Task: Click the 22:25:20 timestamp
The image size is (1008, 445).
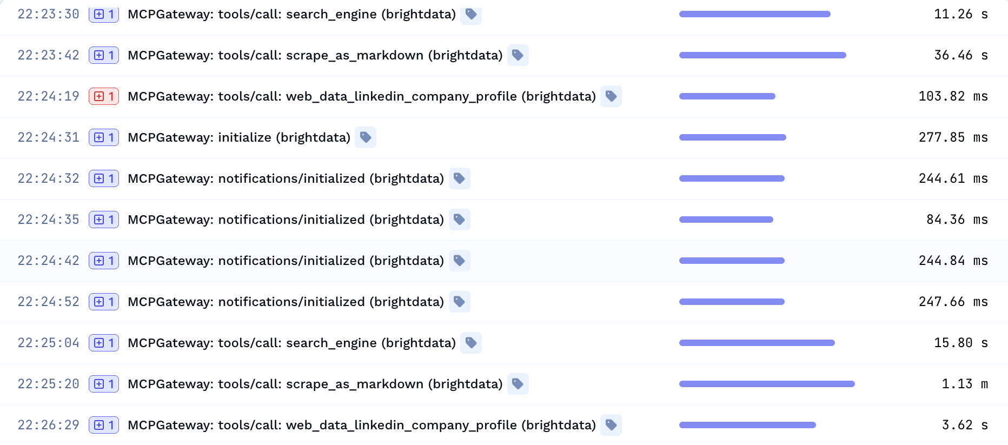Action: (49, 384)
